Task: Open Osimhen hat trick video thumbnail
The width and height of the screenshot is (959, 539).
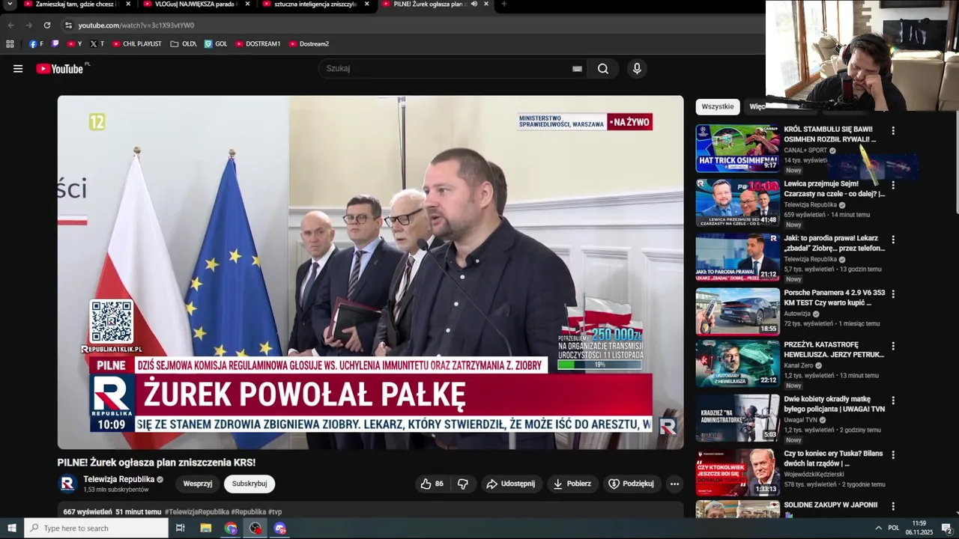Action: click(x=738, y=148)
